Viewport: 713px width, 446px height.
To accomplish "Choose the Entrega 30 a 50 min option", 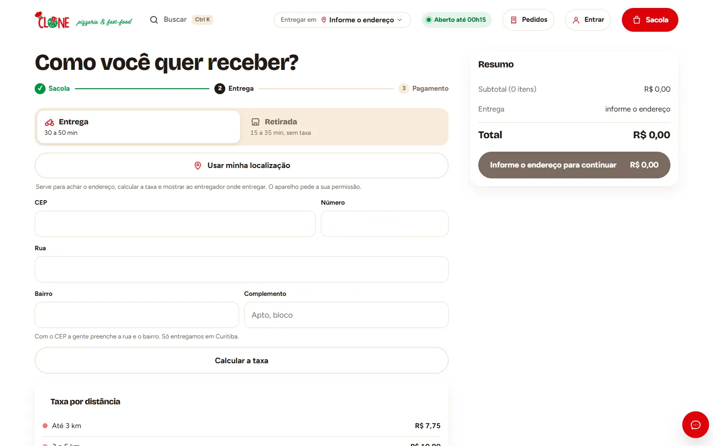I will tap(139, 127).
